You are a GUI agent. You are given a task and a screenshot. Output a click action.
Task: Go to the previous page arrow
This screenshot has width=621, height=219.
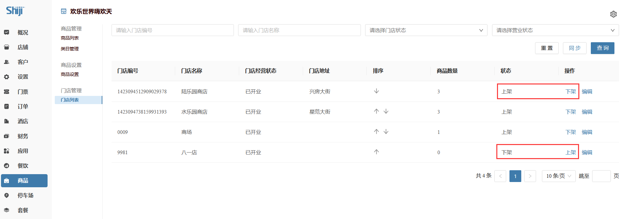500,176
